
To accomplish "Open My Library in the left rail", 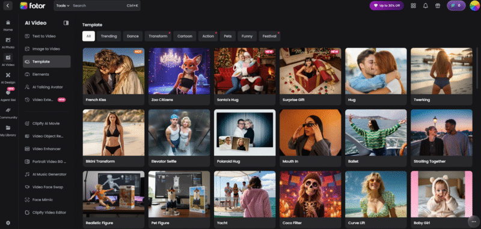I will 8,130.
